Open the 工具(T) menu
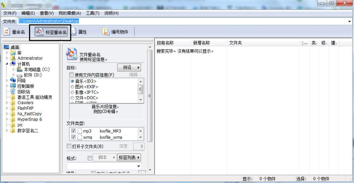Image resolution: width=354 pixels, height=183 pixels. [x=92, y=13]
